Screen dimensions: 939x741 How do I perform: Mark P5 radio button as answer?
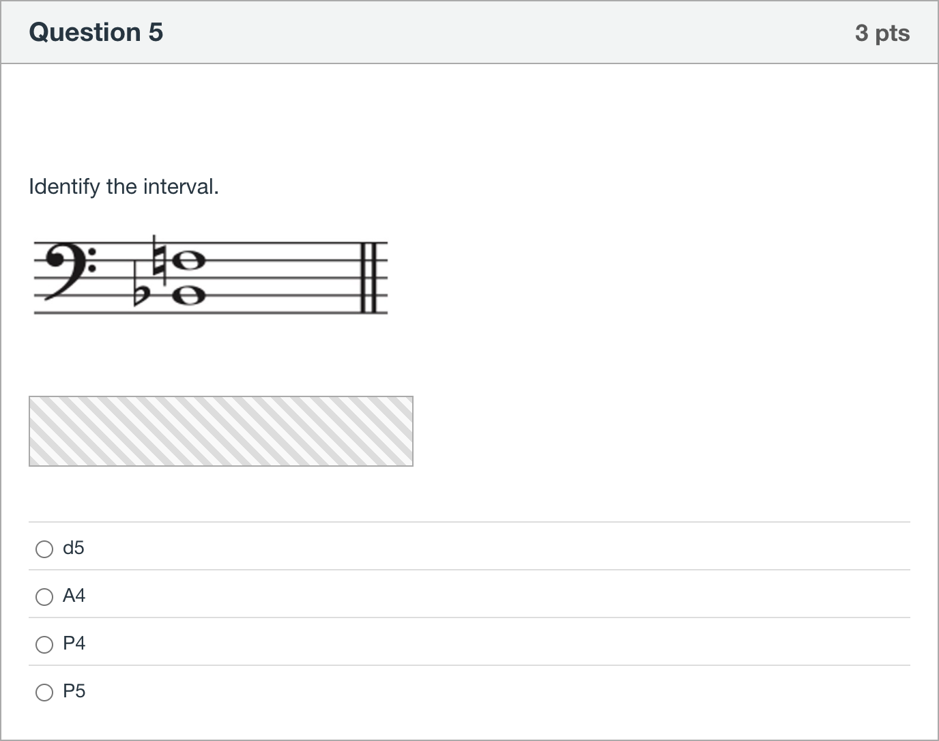click(x=44, y=693)
